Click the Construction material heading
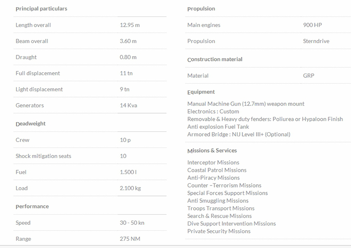The width and height of the screenshot is (351, 248). [215, 60]
